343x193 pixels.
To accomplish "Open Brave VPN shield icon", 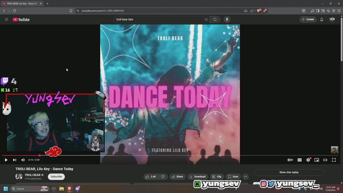I will click(x=334, y=11).
